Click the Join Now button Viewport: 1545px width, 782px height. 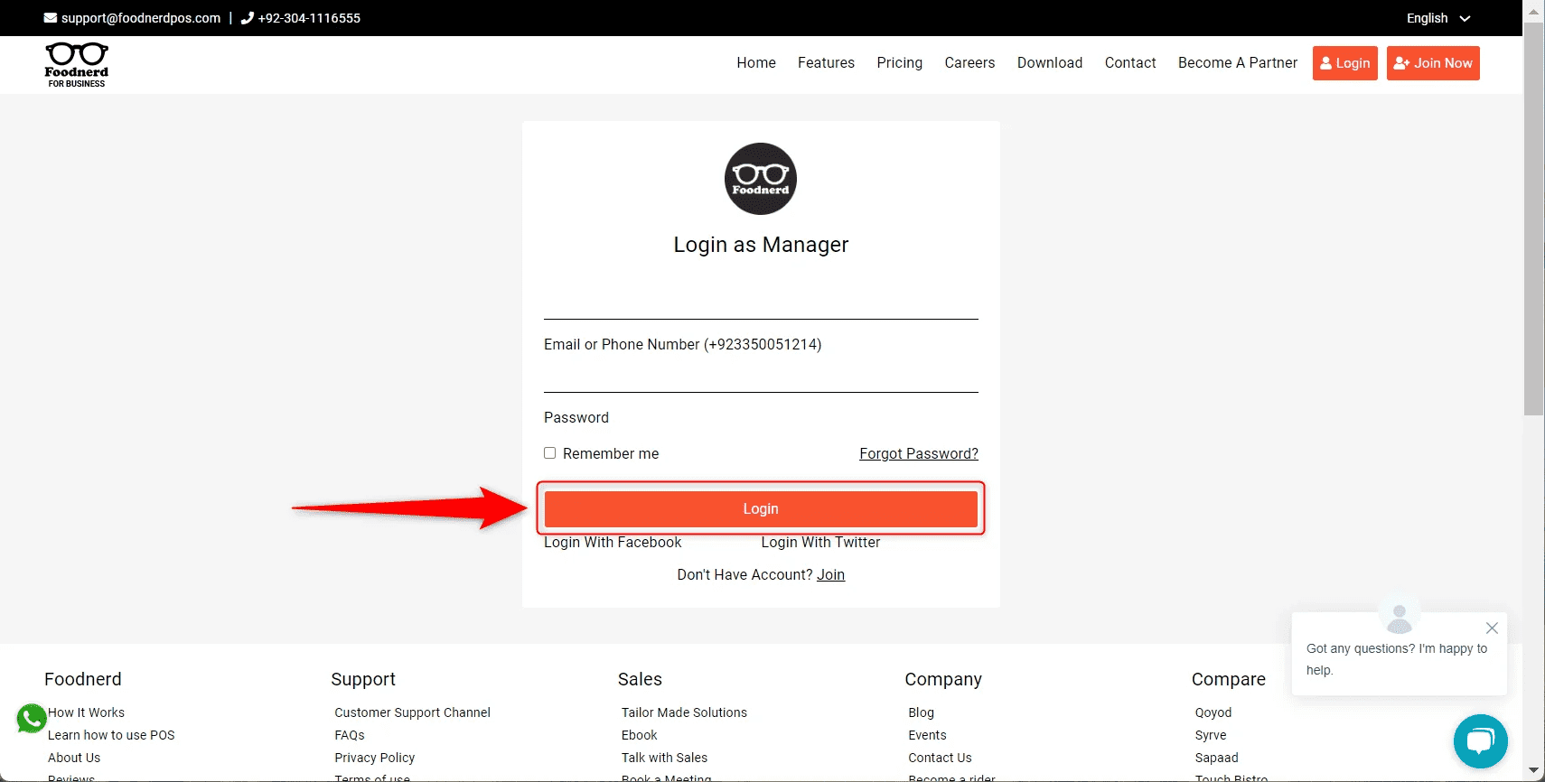tap(1433, 63)
